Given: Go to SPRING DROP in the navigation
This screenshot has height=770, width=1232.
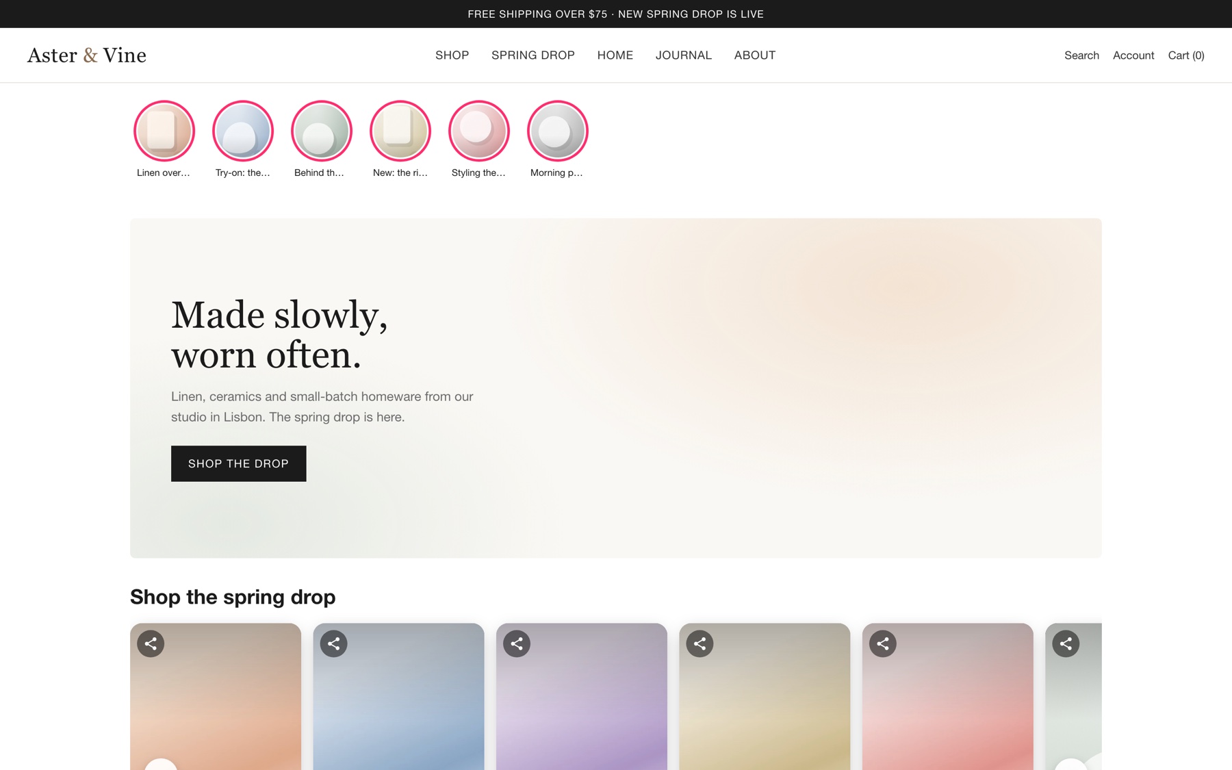Looking at the screenshot, I should [x=533, y=55].
